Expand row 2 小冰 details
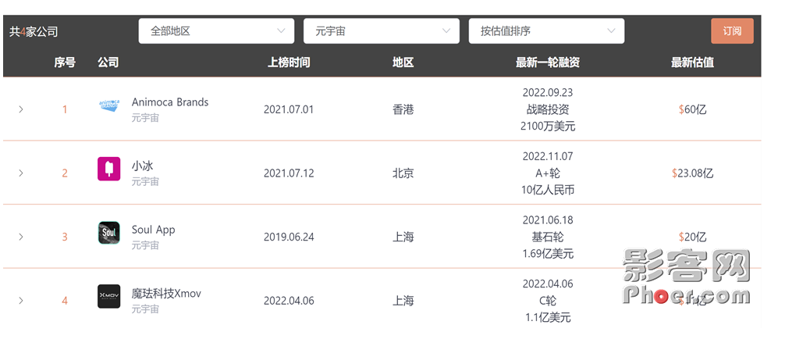This screenshot has width=785, height=339. [20, 173]
